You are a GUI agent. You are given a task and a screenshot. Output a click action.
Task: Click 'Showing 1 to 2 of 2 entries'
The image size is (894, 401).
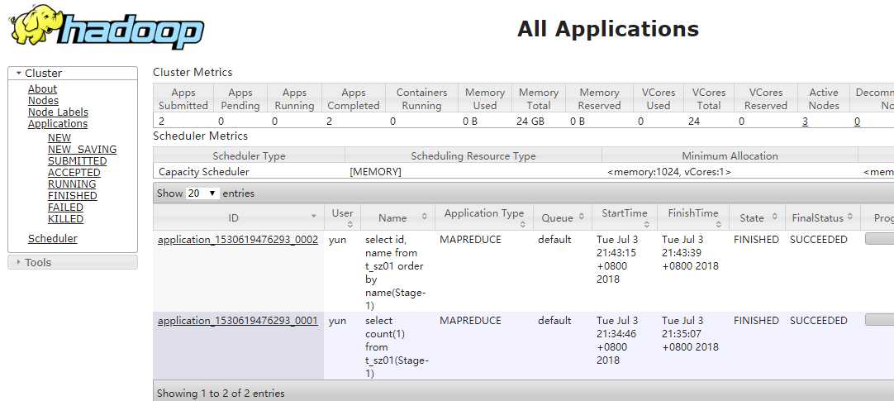click(x=221, y=393)
